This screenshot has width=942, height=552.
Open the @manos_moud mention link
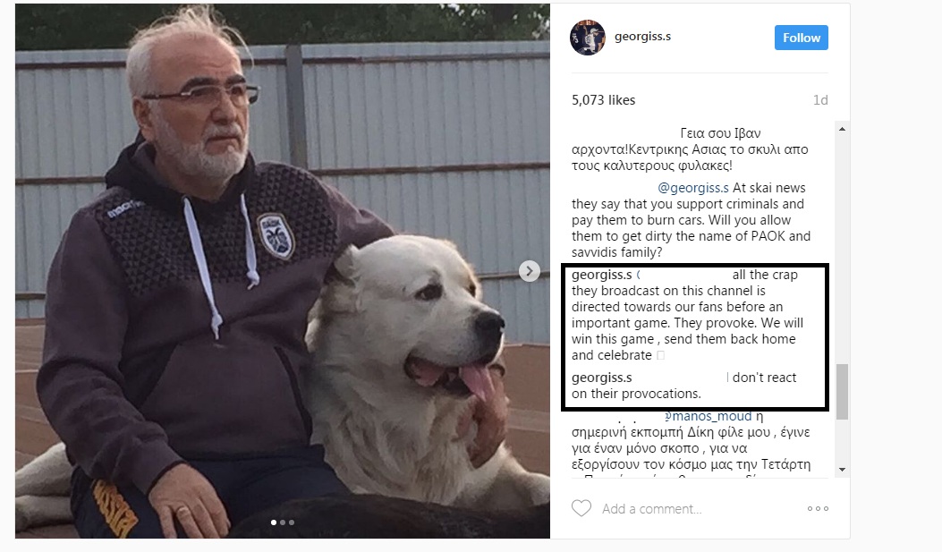click(708, 416)
